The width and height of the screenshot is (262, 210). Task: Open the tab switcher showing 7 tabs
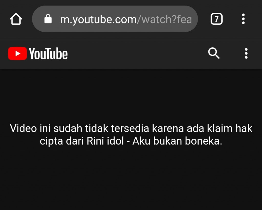[216, 19]
